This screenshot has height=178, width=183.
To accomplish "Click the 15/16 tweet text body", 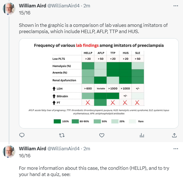I will tap(93, 28).
